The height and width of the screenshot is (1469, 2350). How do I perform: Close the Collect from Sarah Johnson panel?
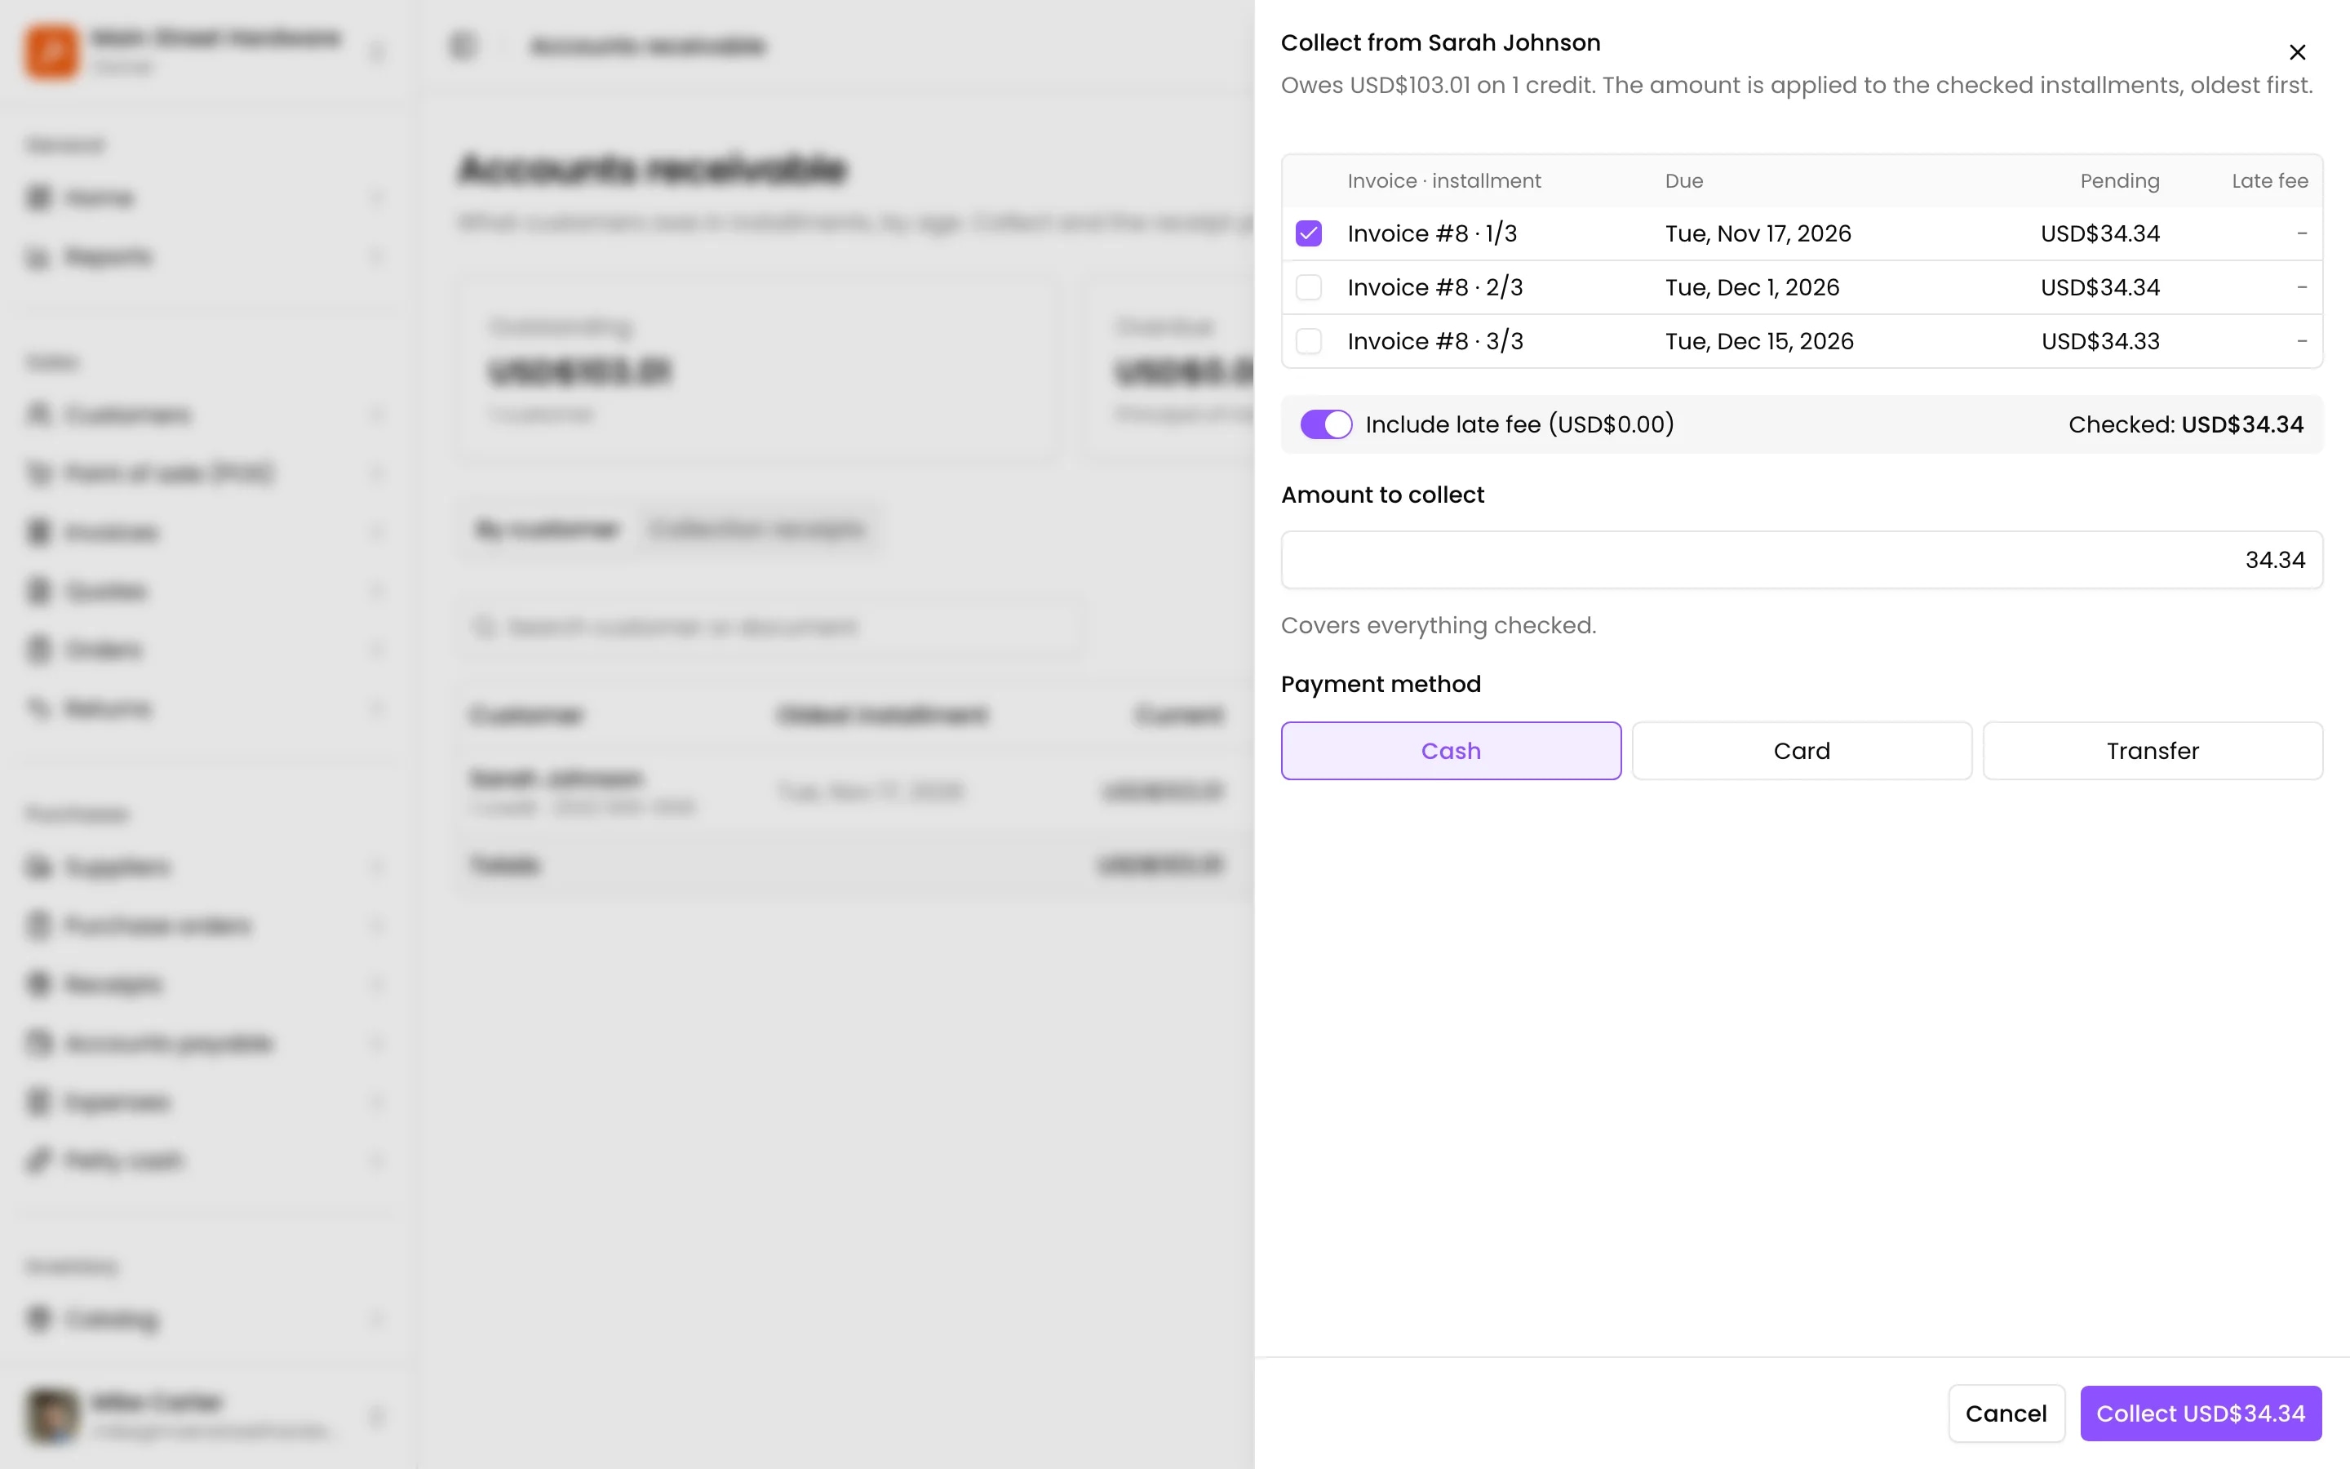coord(2297,52)
